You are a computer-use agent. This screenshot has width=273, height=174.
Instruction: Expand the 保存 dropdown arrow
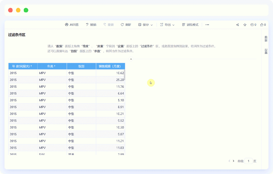(x=152, y=25)
